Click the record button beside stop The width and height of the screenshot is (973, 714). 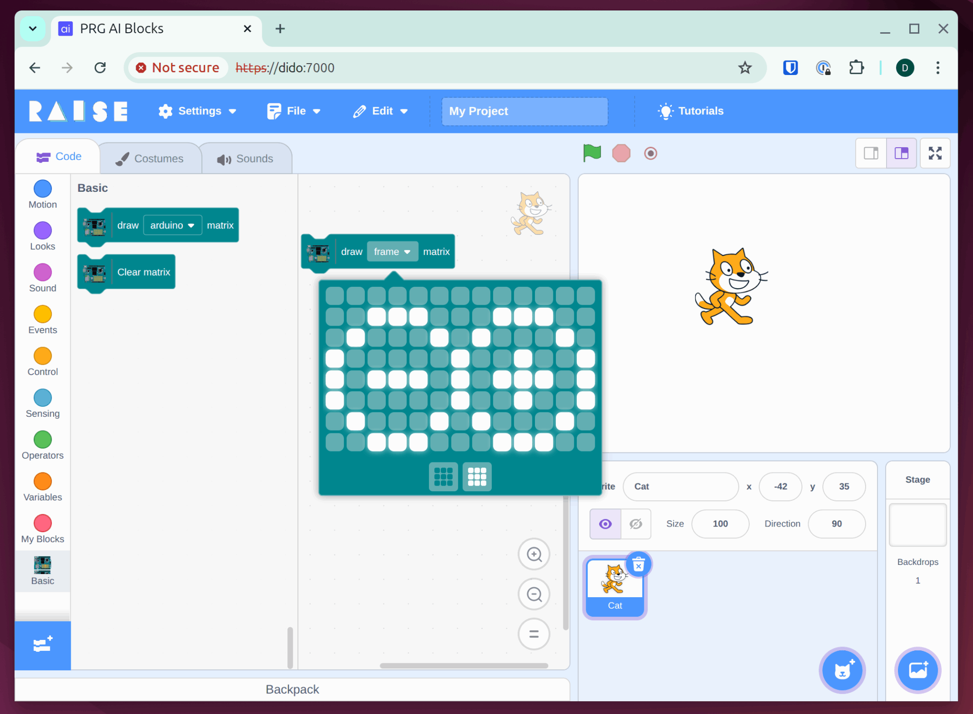pyautogui.click(x=650, y=153)
